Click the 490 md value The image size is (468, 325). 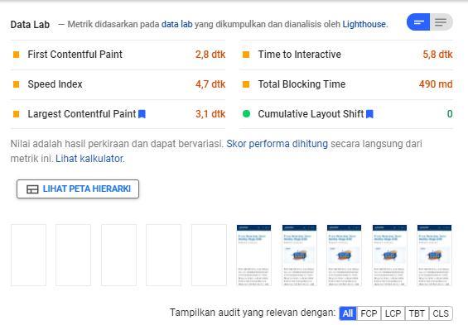pos(436,84)
